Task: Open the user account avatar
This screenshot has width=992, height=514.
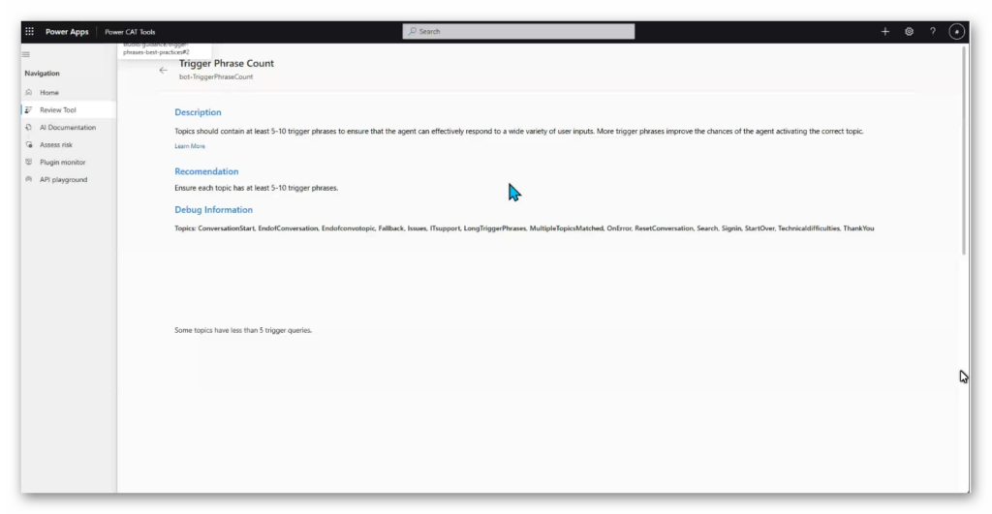Action: (956, 32)
